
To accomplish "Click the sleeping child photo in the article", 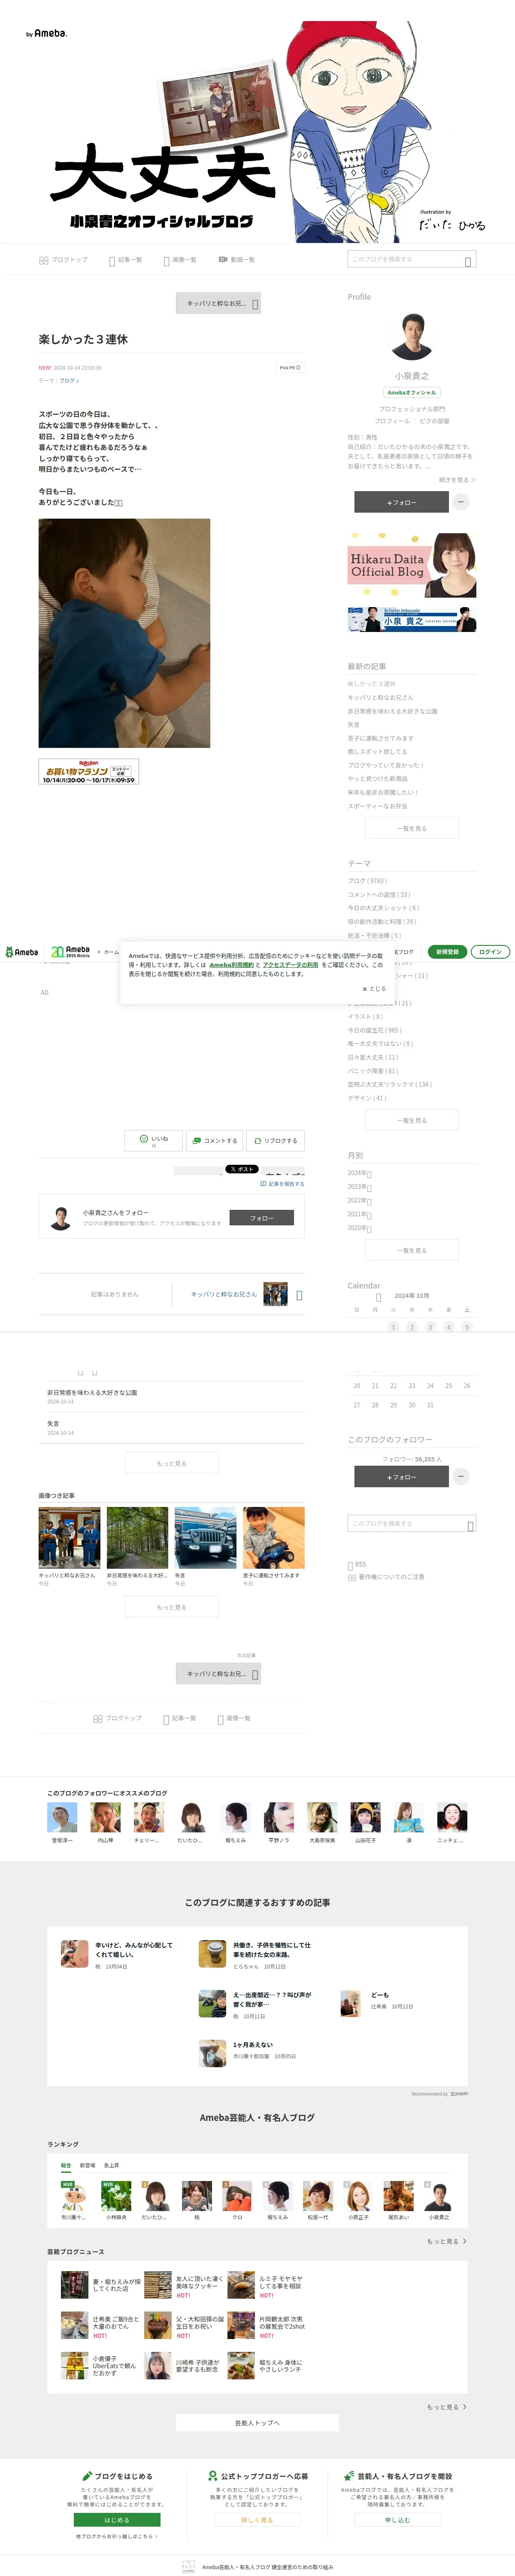I will tap(124, 633).
